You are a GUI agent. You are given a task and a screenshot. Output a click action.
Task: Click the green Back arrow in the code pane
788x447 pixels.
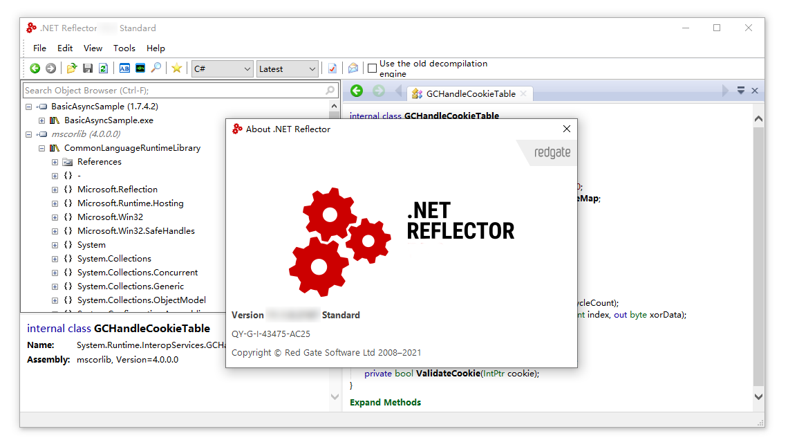point(357,91)
